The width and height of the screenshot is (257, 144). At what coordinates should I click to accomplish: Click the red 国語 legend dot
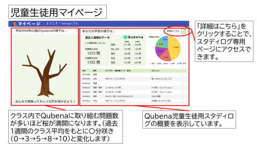157,64
